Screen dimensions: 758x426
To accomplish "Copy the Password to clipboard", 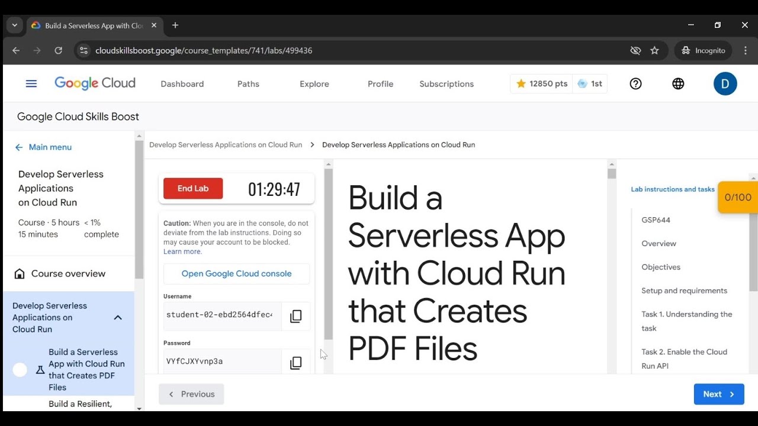I will 296,363.
